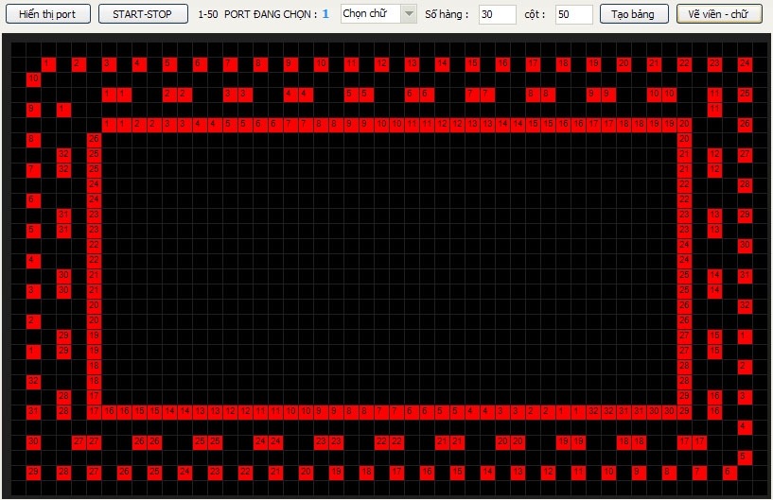Viewport: 773px width, 500px height.
Task: Select cell 10 in the leftmost red column
Action: point(33,78)
